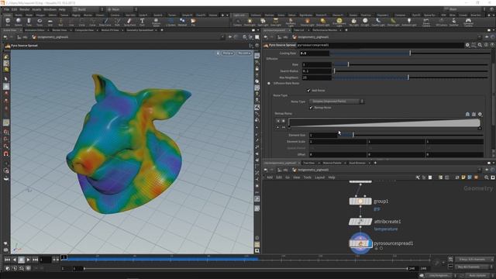Add a Gamepad Camera from shelf
This screenshot has height=279, width=496.
pos(468,22)
